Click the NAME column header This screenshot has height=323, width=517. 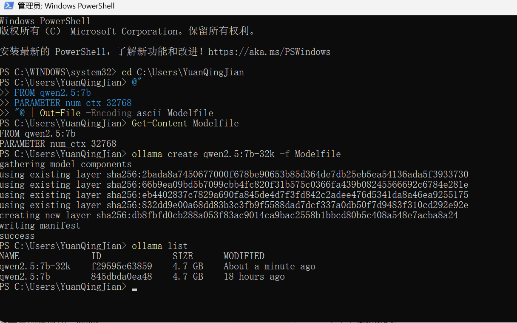point(10,256)
